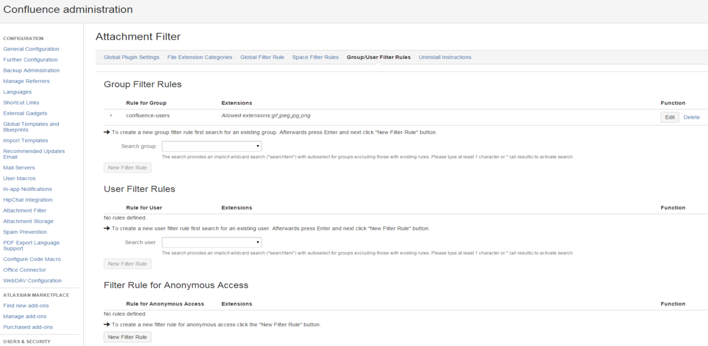708x346 pixels.
Task: Select the Group/User Filter Rules tab
Action: tap(379, 57)
